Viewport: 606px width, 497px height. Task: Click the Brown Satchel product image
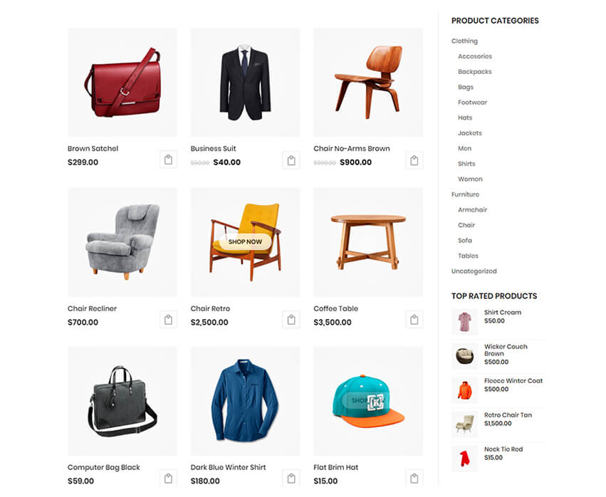(x=122, y=83)
